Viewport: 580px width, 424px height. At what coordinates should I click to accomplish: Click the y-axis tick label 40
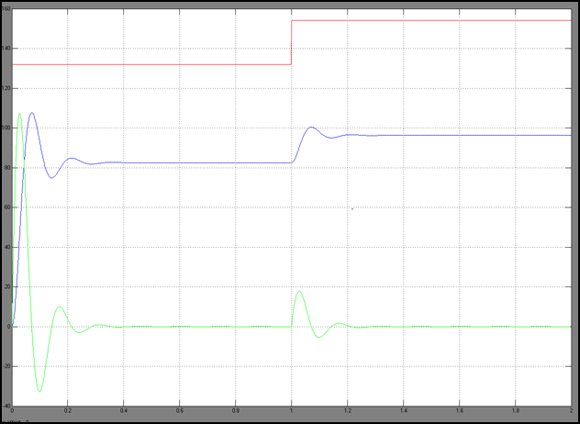coord(7,248)
